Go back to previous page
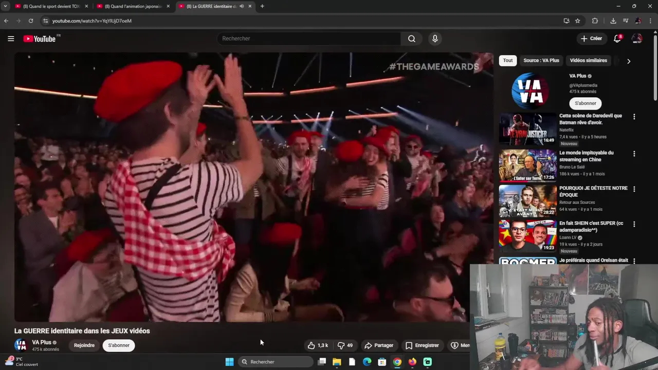 (6, 21)
